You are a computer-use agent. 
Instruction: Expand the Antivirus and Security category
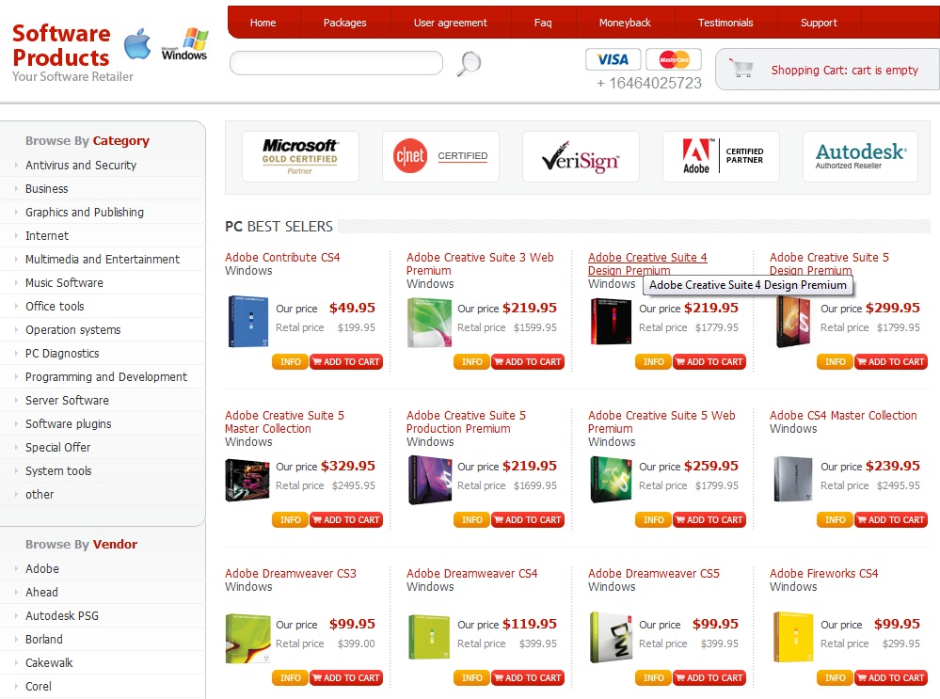point(81,166)
